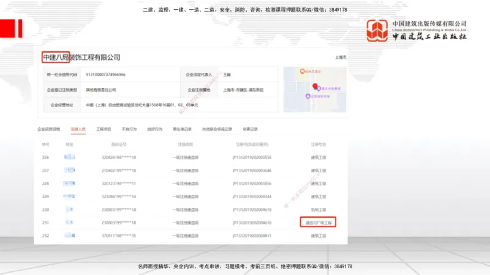The width and height of the screenshot is (490, 275).
Task: Click the 序号 column header
Action: click(x=45, y=144)
